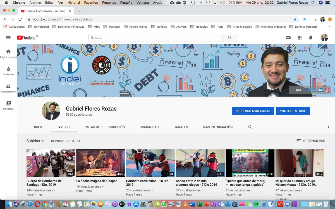Open the Pestaña menu
Image resolution: width=335 pixels, height=209 pixels.
(x=126, y=3)
